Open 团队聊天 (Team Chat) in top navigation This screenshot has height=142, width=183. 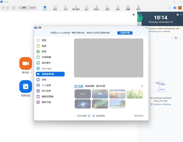(76, 8)
